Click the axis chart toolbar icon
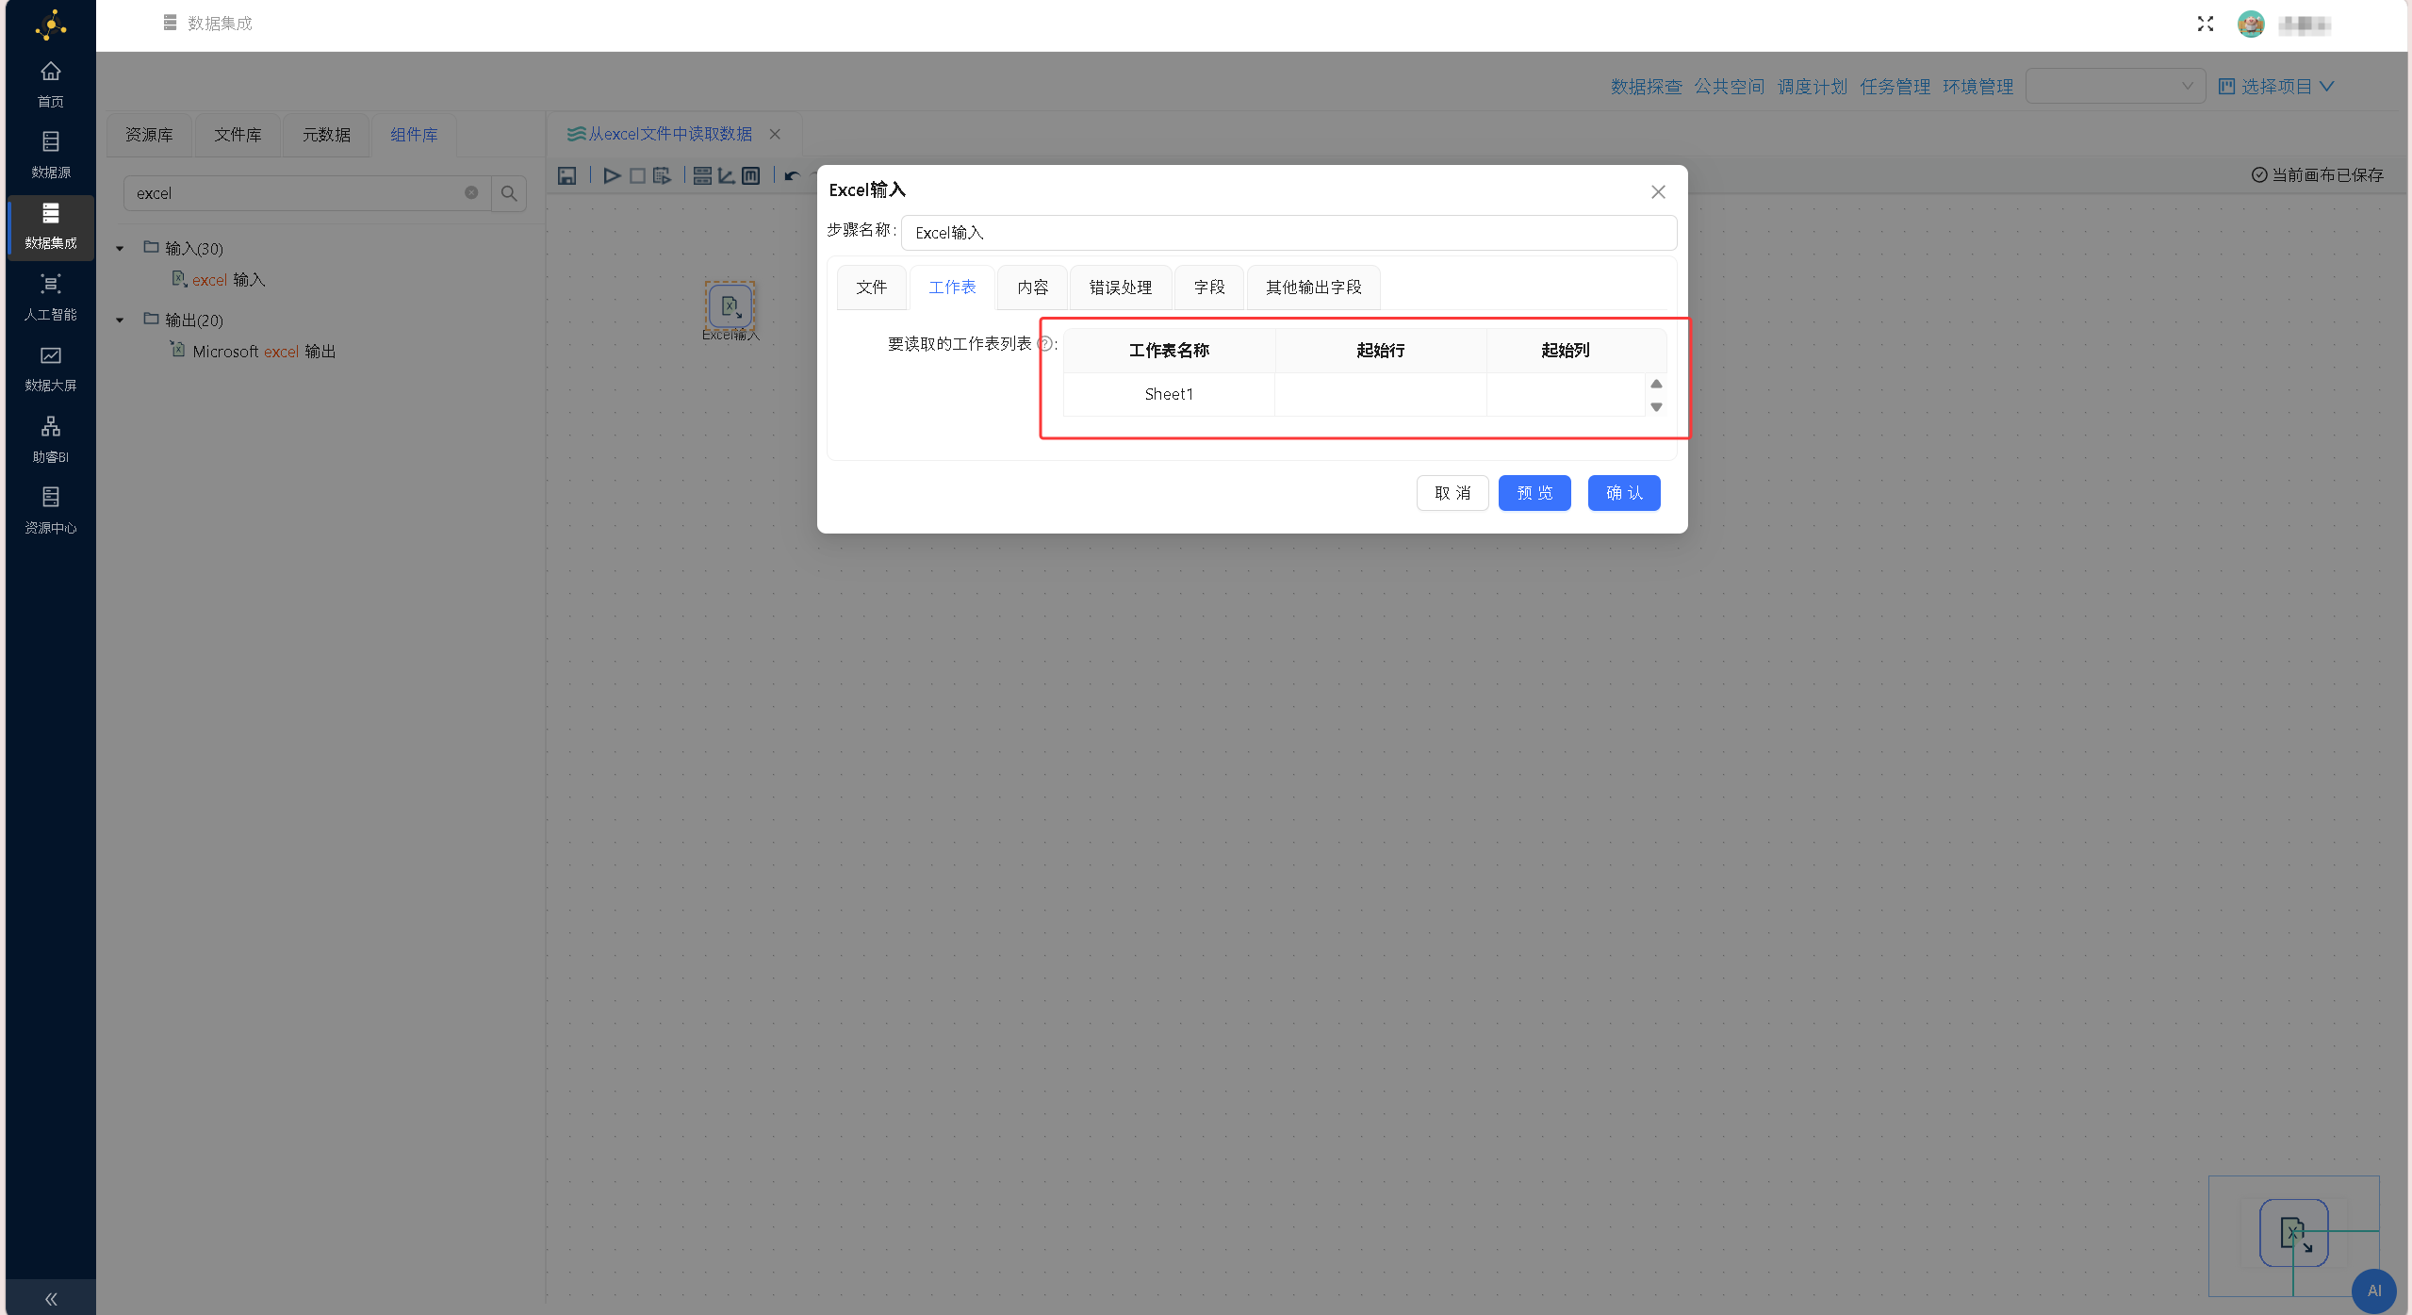 (x=726, y=175)
